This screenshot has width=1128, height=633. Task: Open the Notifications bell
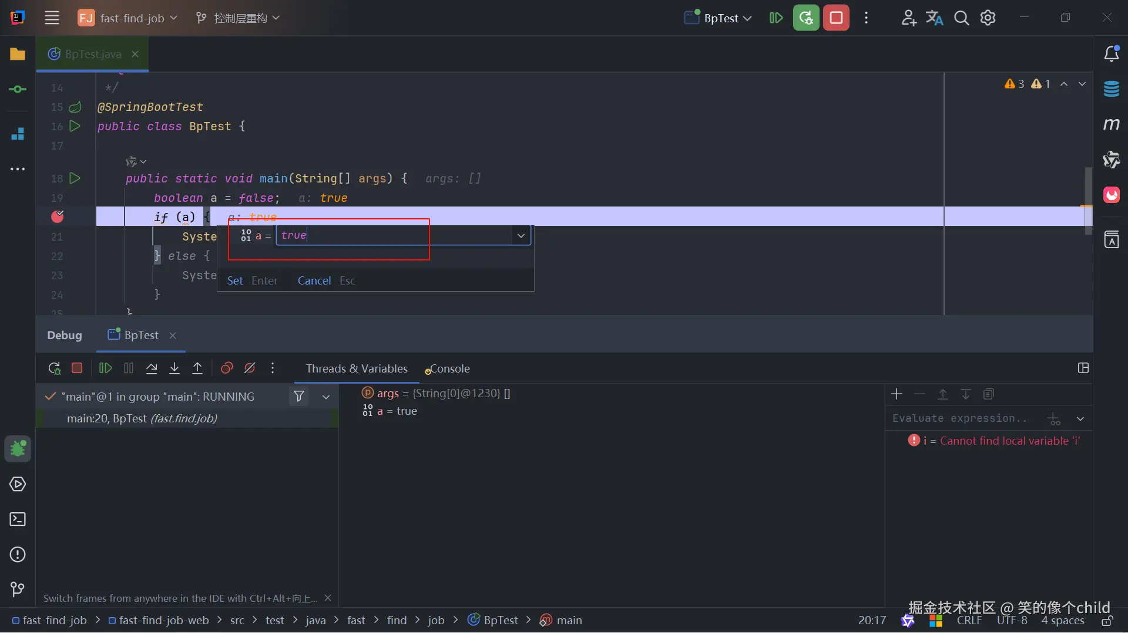click(x=1111, y=54)
